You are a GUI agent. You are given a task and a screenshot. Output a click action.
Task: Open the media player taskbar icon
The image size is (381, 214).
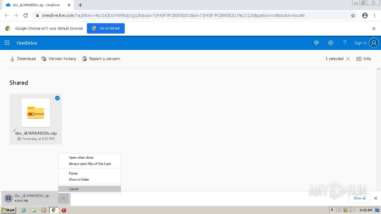(44, 210)
